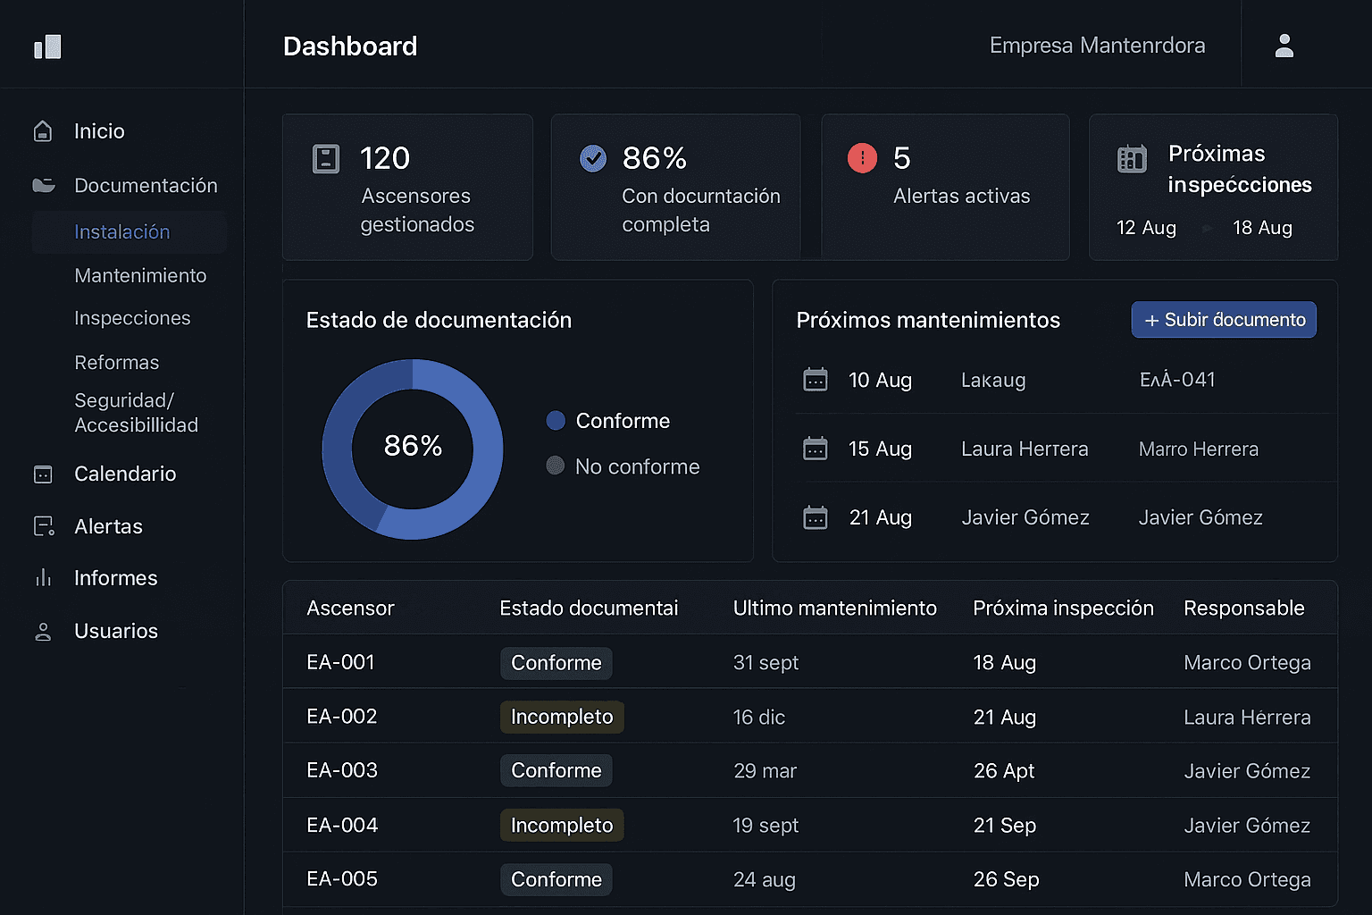Click the Usuarios person icon

point(43,632)
